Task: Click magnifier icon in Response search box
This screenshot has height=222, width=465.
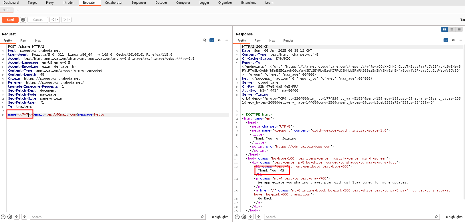Action: pyautogui.click(x=436, y=217)
